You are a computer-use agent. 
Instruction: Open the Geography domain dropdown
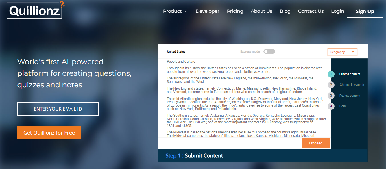pyautogui.click(x=342, y=52)
